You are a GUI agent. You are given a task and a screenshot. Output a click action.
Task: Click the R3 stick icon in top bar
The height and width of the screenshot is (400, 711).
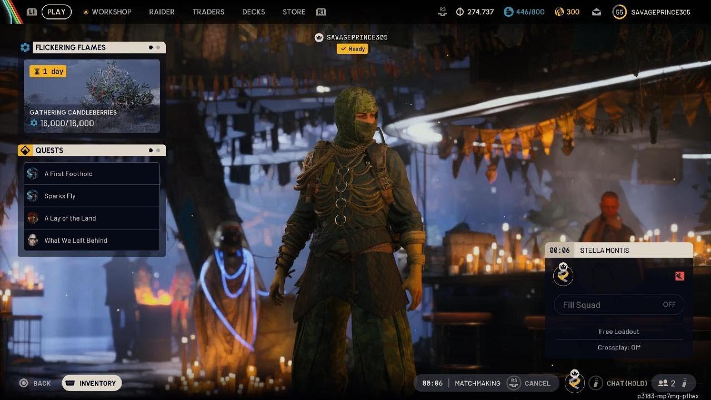coord(443,12)
